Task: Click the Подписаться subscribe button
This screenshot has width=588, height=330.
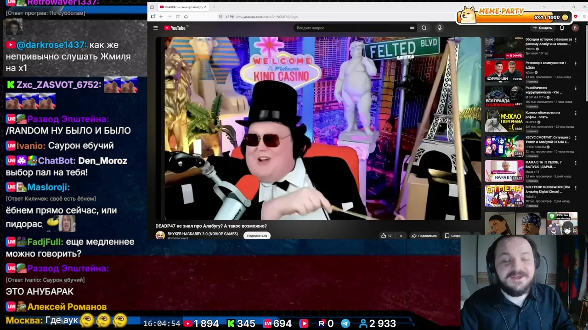Action: click(x=257, y=236)
